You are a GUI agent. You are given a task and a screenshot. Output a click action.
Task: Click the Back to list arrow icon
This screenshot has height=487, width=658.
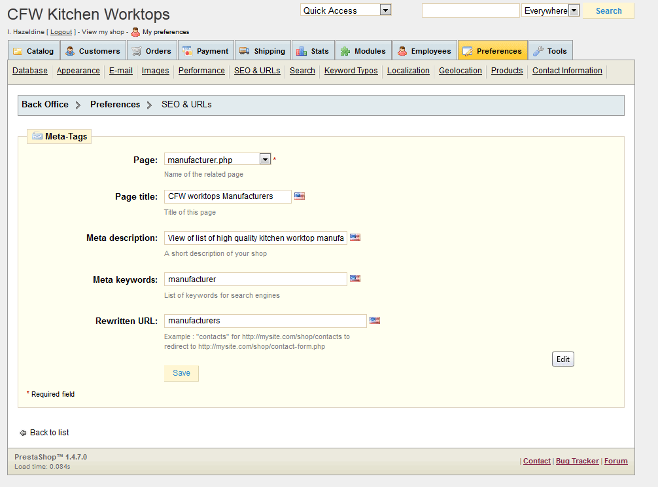pyautogui.click(x=23, y=433)
